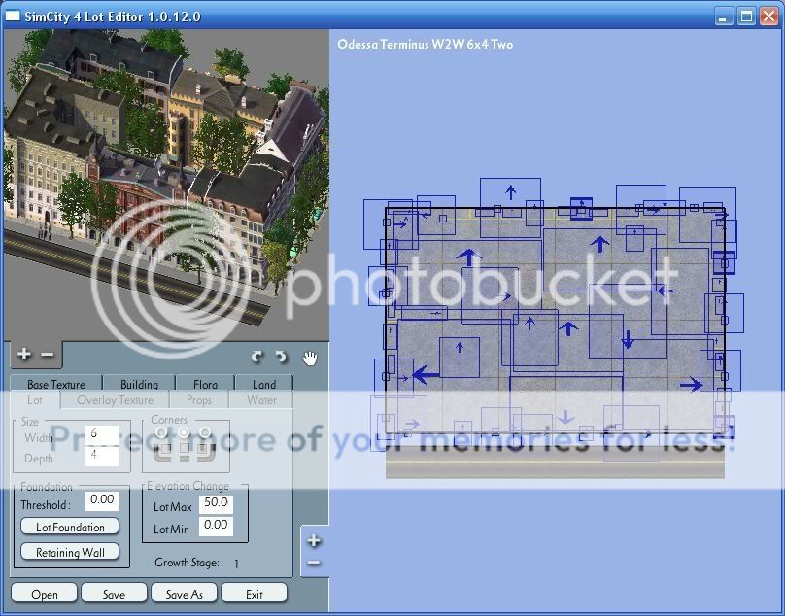
Task: Click the 3D lot preview image
Action: pos(166,185)
